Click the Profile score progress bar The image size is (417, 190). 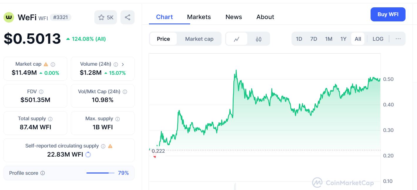point(100,173)
